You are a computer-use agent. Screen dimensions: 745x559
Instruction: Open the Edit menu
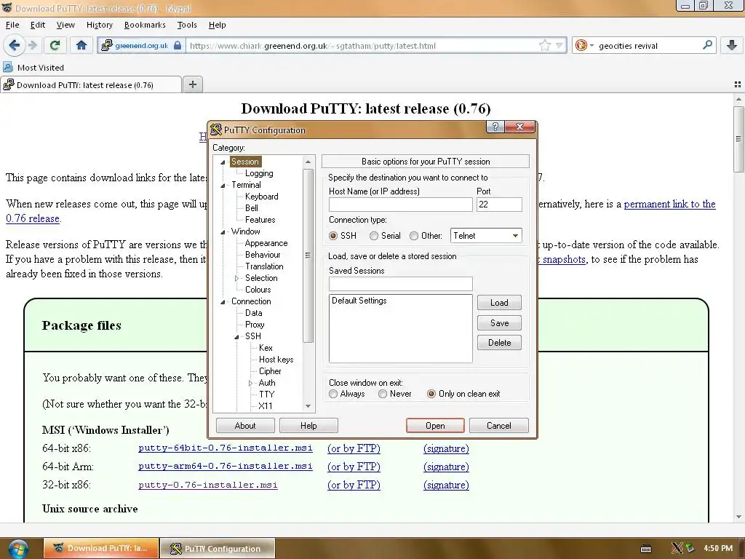click(38, 25)
